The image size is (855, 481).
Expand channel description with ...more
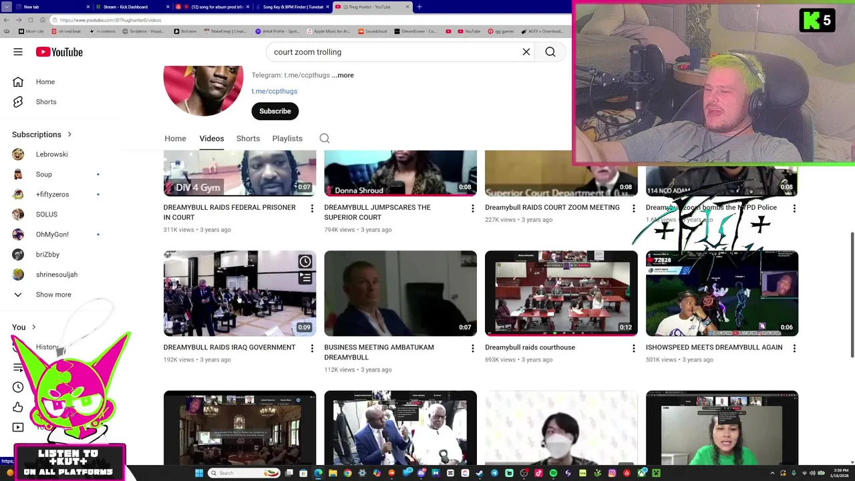click(343, 75)
